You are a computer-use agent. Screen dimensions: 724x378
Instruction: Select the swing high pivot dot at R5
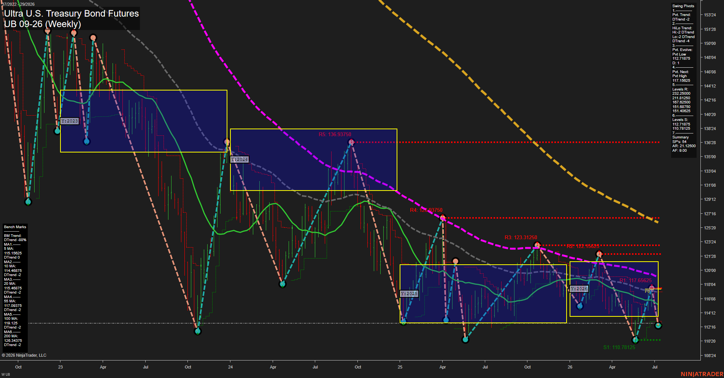[x=351, y=142]
